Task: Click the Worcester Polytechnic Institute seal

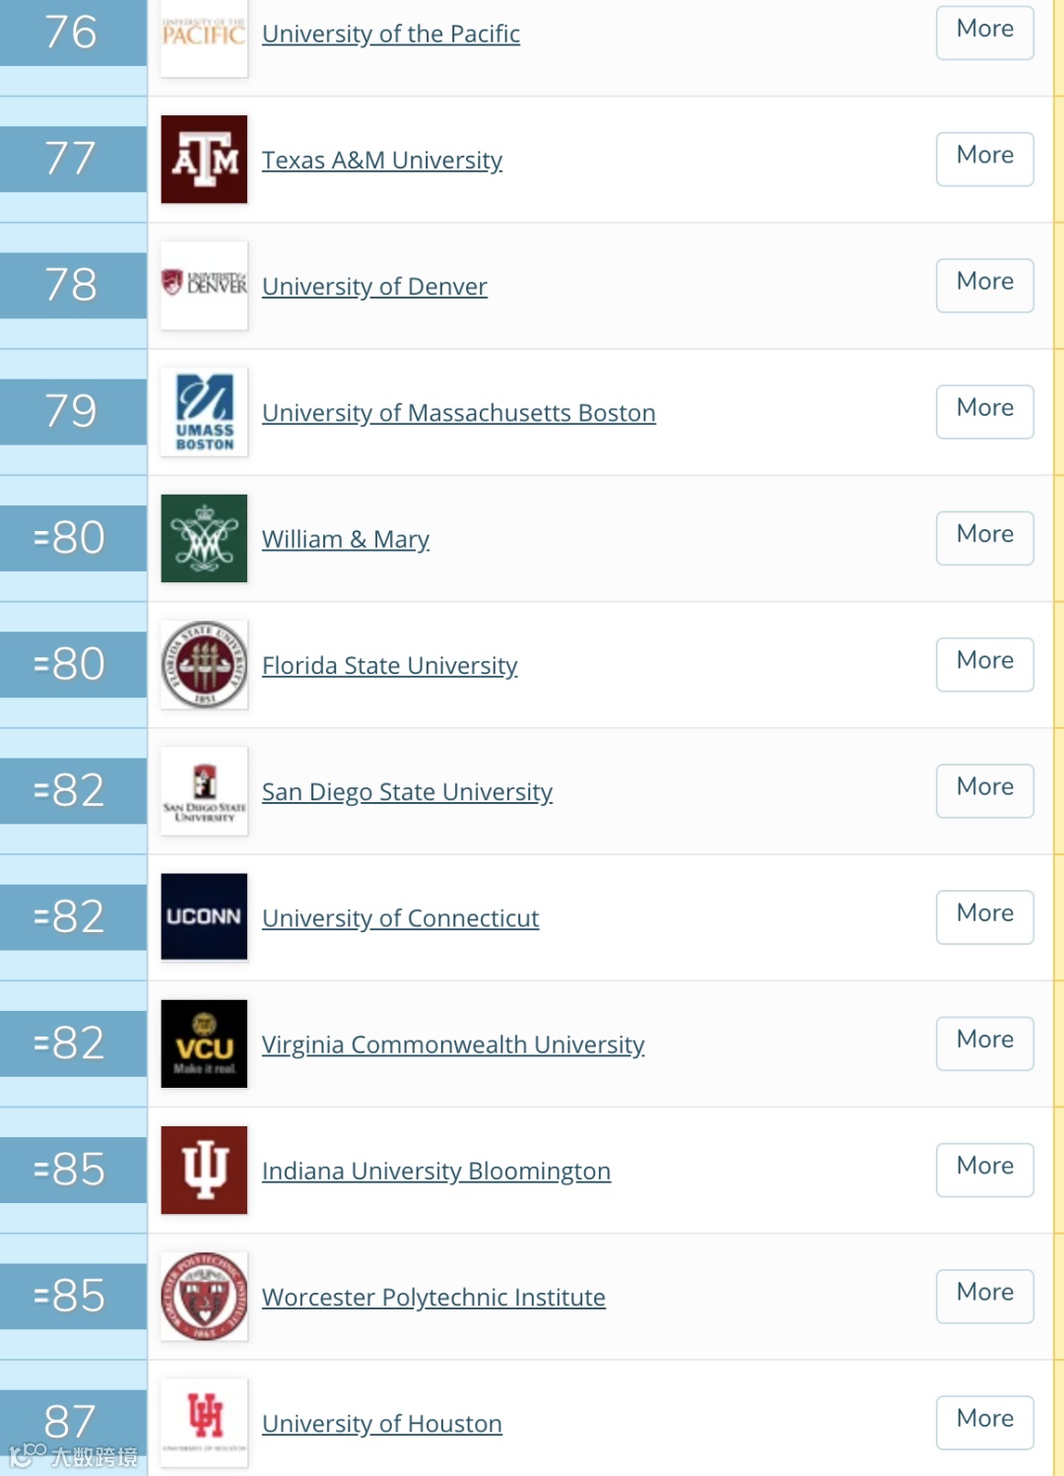Action: coord(204,1296)
